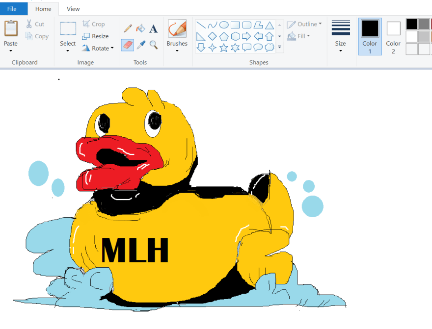432x329 pixels.
Task: Pick the light gray palette swatch
Action: [424, 36]
